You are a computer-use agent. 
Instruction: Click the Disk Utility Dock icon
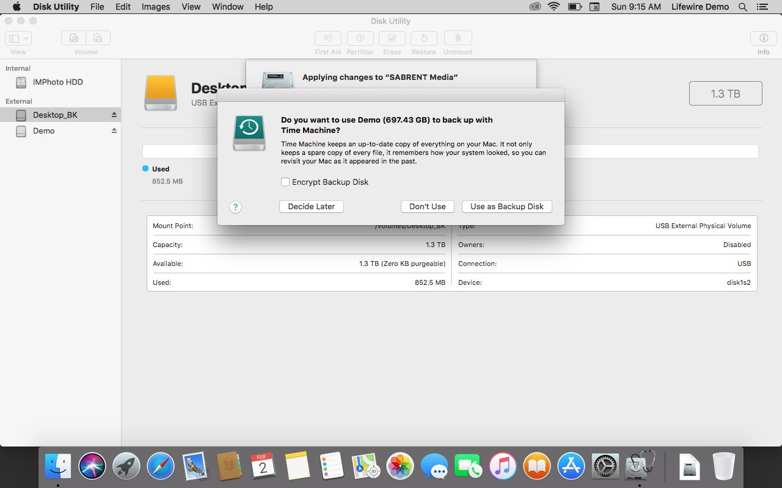tap(640, 465)
